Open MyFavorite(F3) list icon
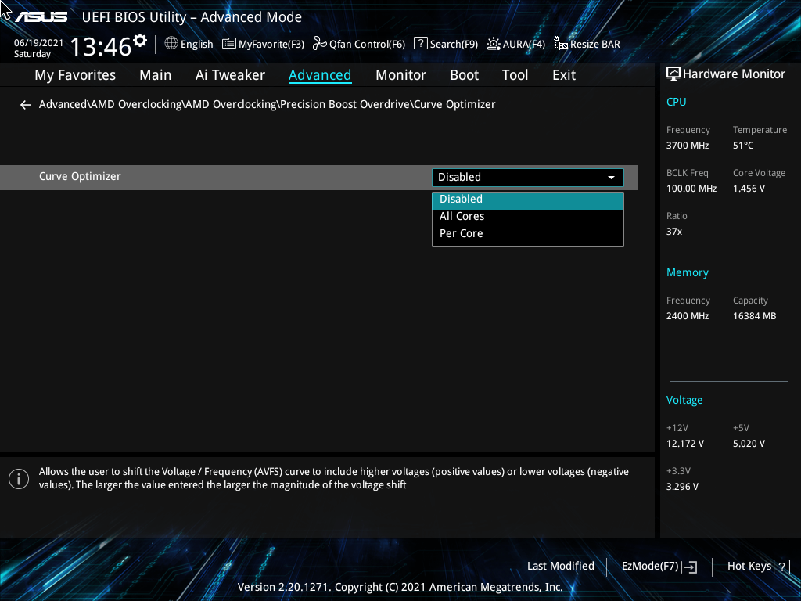Screen dimensions: 801x601 pyautogui.click(x=229, y=44)
